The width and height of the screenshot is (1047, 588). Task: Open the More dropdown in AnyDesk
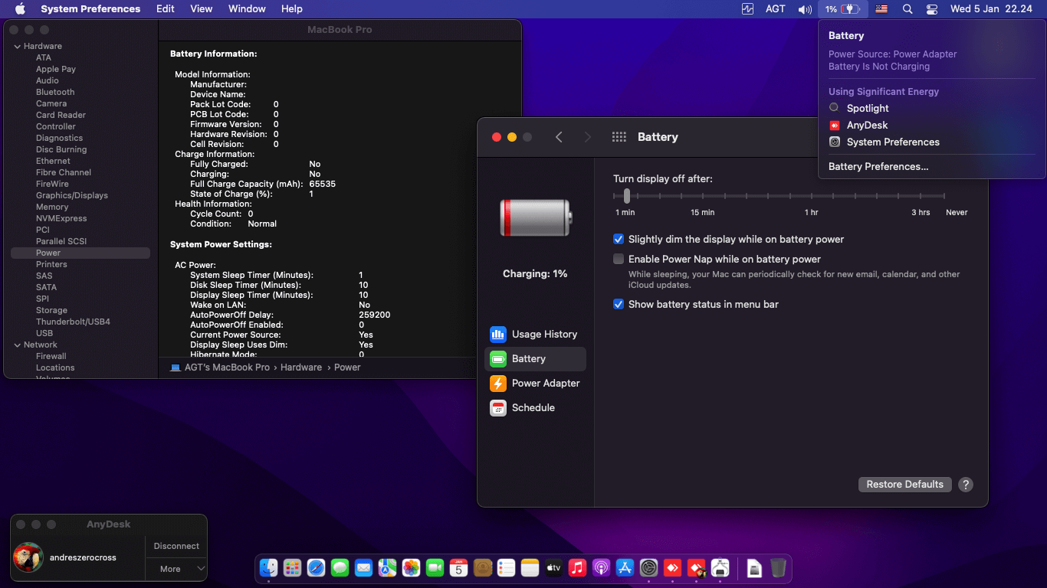tap(176, 569)
